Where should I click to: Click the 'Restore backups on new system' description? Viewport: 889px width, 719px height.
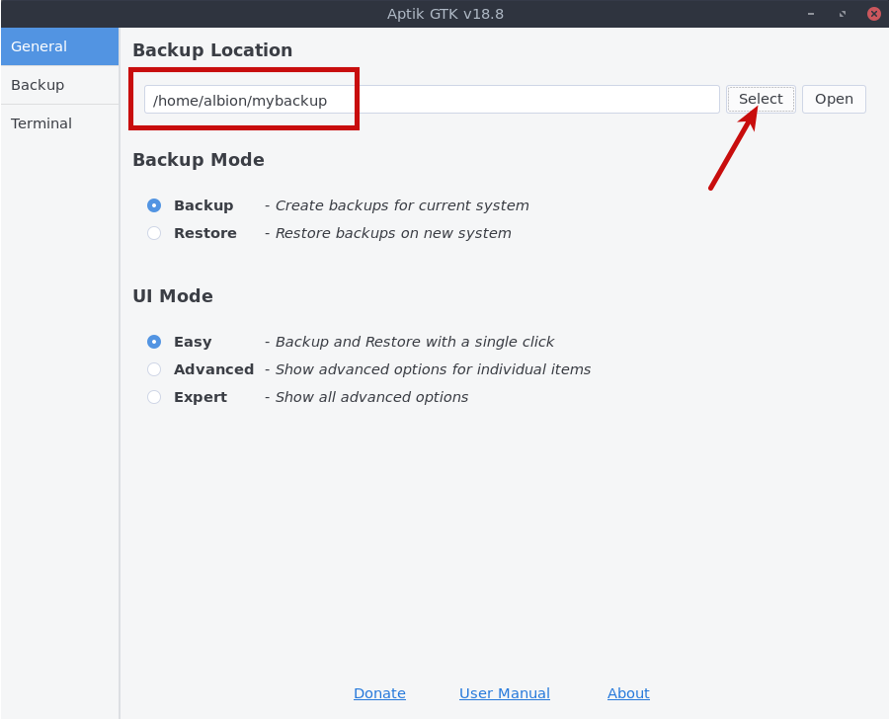coord(387,233)
